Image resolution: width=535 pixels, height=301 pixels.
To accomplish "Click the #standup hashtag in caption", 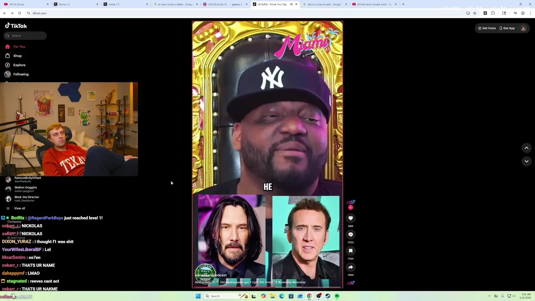I will (299, 282).
